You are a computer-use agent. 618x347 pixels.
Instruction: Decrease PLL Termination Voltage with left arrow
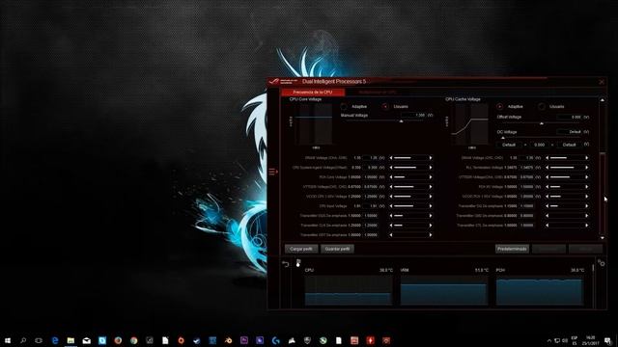[547, 168]
